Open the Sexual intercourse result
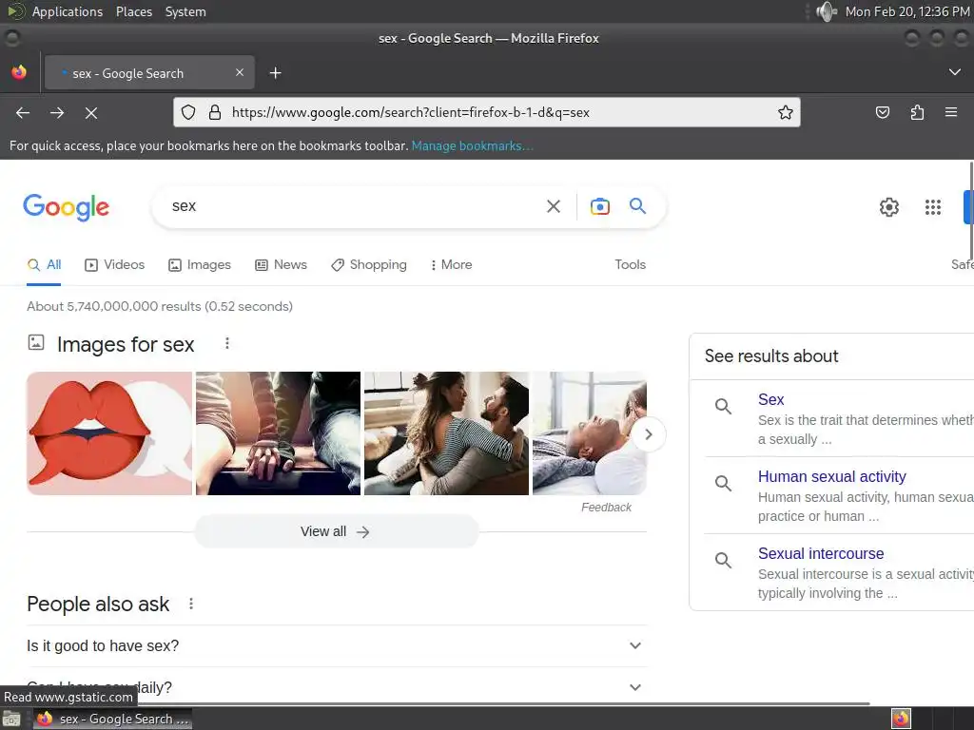The image size is (974, 730). (x=821, y=553)
